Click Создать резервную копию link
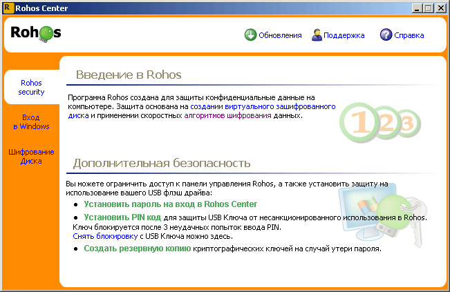Screen dimensions: 450x292 (x=137, y=249)
